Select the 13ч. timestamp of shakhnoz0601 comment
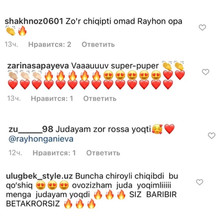 coord(11,45)
